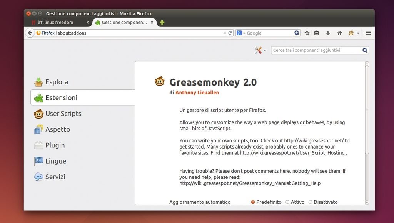Click scrollbar up arrow in detail pane
394x223 pixels.
click(367, 63)
